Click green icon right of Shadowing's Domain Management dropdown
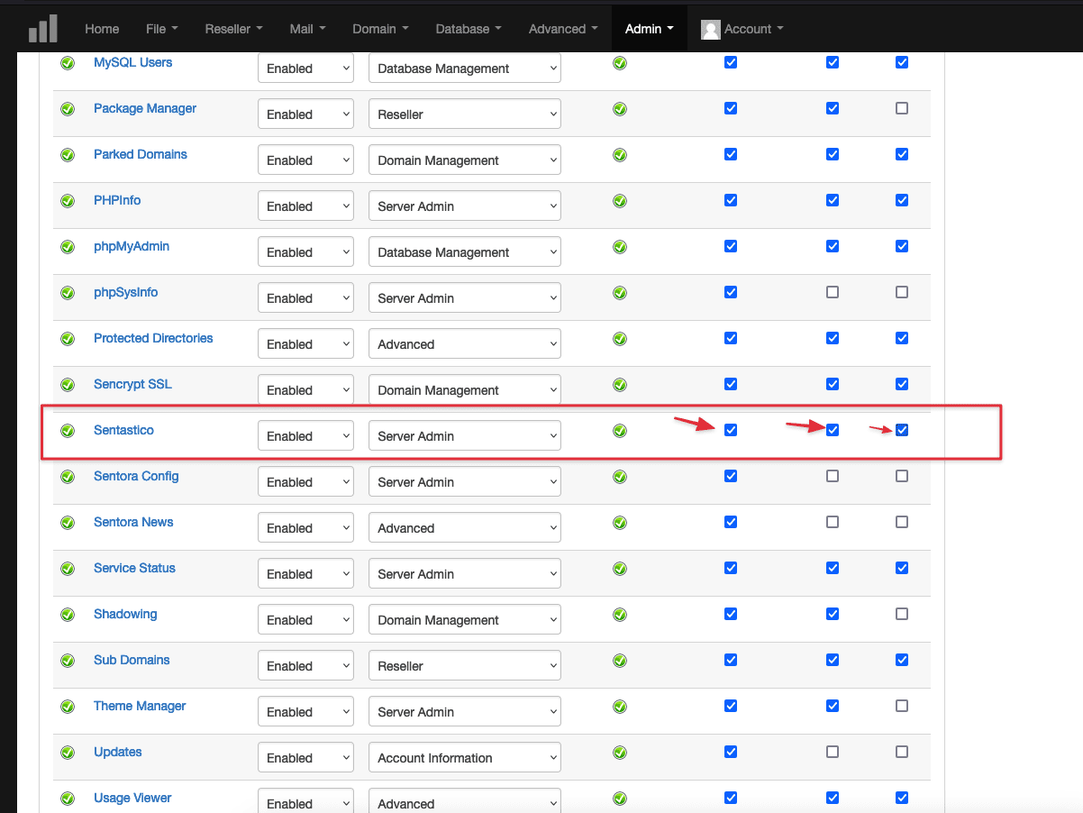The width and height of the screenshot is (1083, 813). coord(620,615)
